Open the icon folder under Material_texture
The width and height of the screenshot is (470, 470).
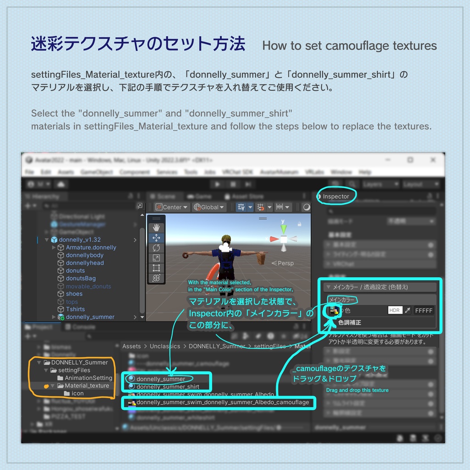click(x=77, y=393)
